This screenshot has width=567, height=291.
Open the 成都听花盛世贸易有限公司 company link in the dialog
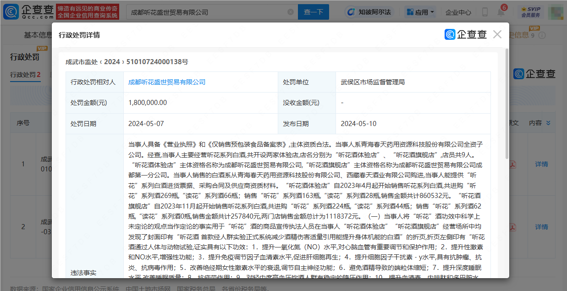click(167, 82)
